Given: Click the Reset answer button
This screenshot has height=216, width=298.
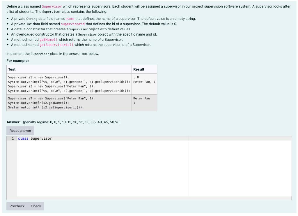Looking at the screenshot, I should (20, 130).
